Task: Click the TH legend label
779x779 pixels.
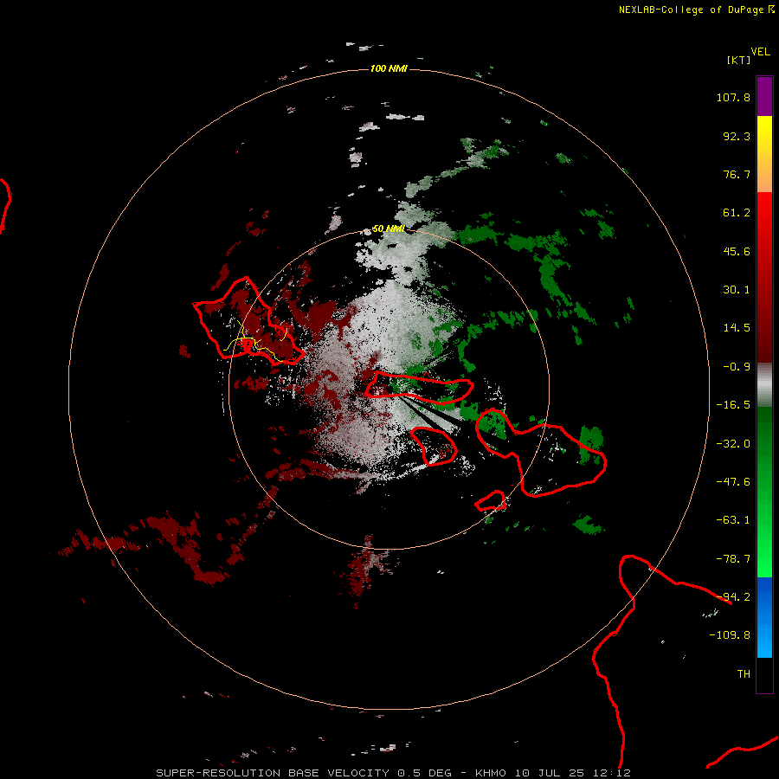Action: [x=744, y=674]
